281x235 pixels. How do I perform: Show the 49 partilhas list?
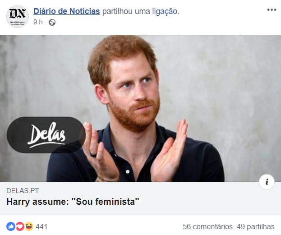[256, 226]
